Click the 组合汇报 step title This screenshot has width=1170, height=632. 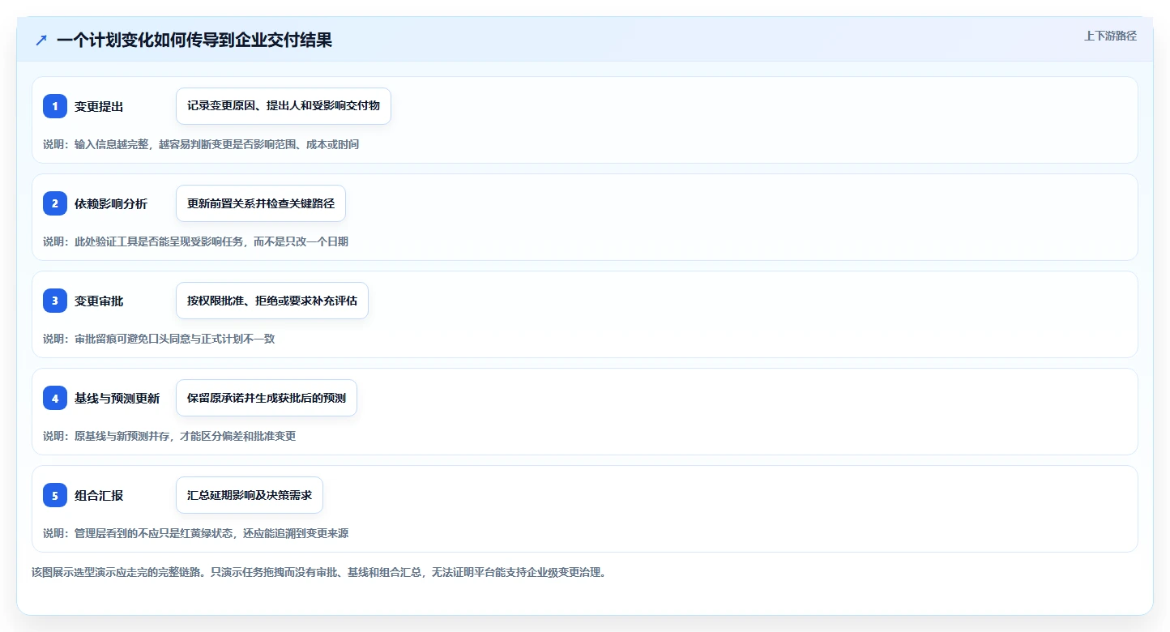point(99,495)
